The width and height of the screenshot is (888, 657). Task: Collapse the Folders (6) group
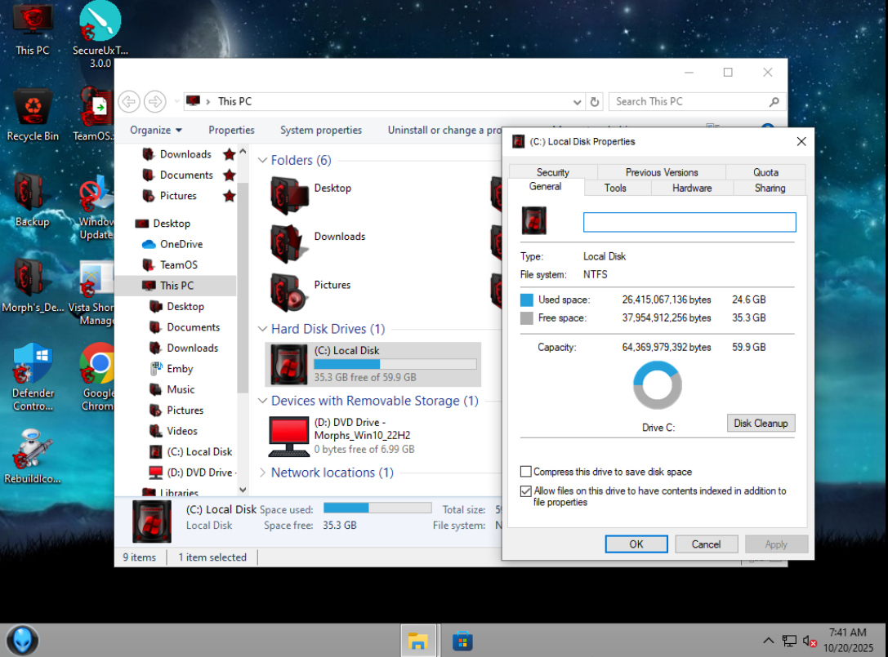pos(262,160)
